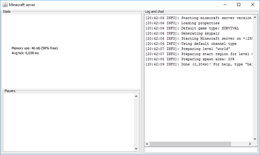Click 'Starting Minecraft server on' log line

click(x=199, y=38)
